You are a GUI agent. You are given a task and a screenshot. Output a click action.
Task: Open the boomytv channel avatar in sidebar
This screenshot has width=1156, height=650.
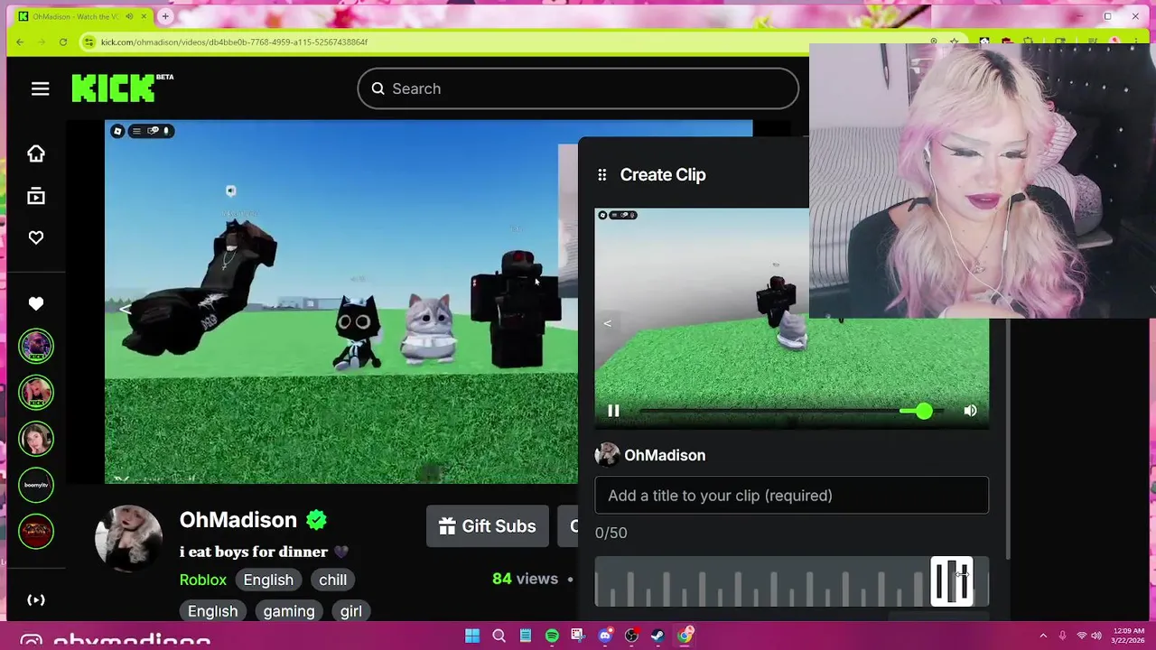[36, 485]
